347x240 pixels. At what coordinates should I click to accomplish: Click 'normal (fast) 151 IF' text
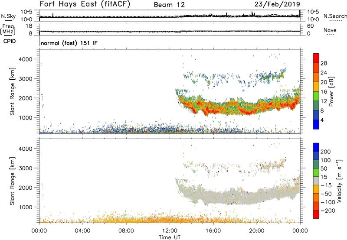click(x=69, y=43)
